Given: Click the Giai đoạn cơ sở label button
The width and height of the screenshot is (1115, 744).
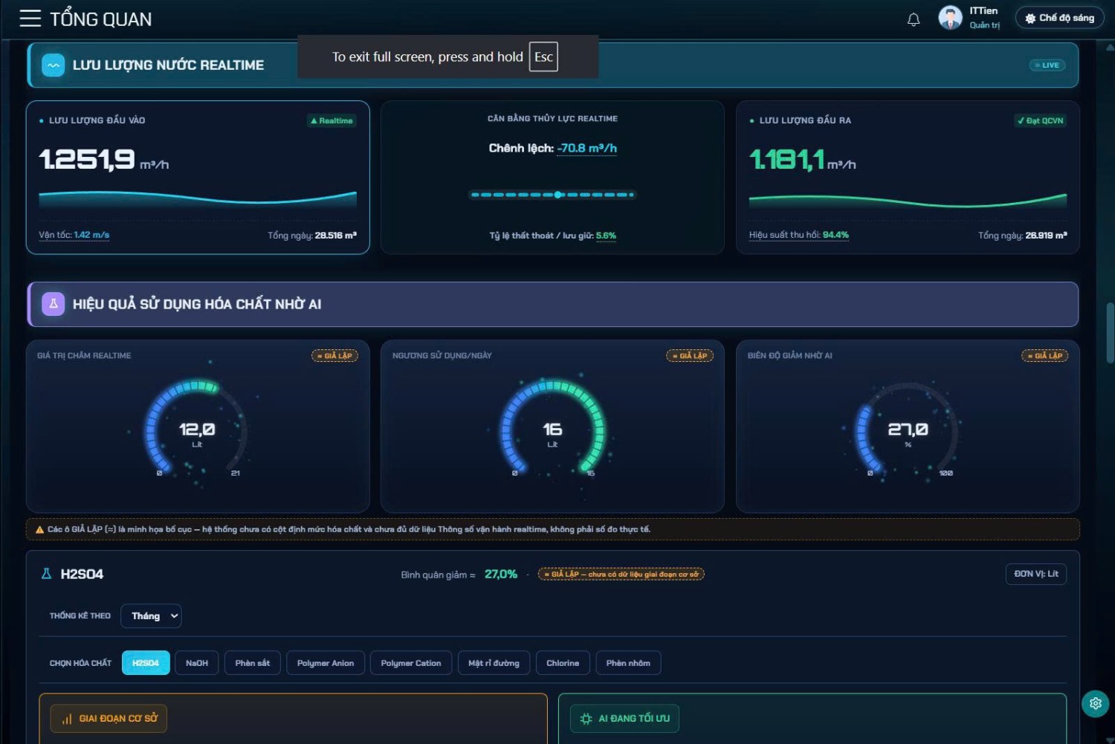Looking at the screenshot, I should tap(109, 719).
